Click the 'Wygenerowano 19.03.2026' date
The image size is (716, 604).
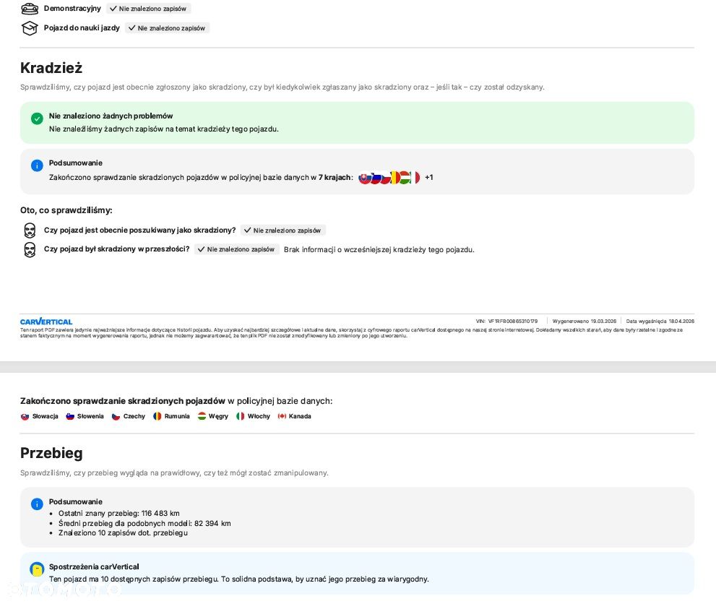(x=584, y=322)
